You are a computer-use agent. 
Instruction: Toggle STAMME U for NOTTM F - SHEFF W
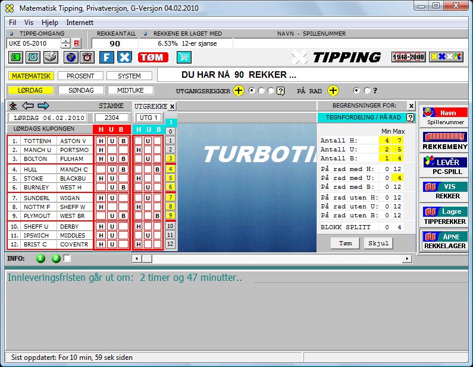point(112,207)
